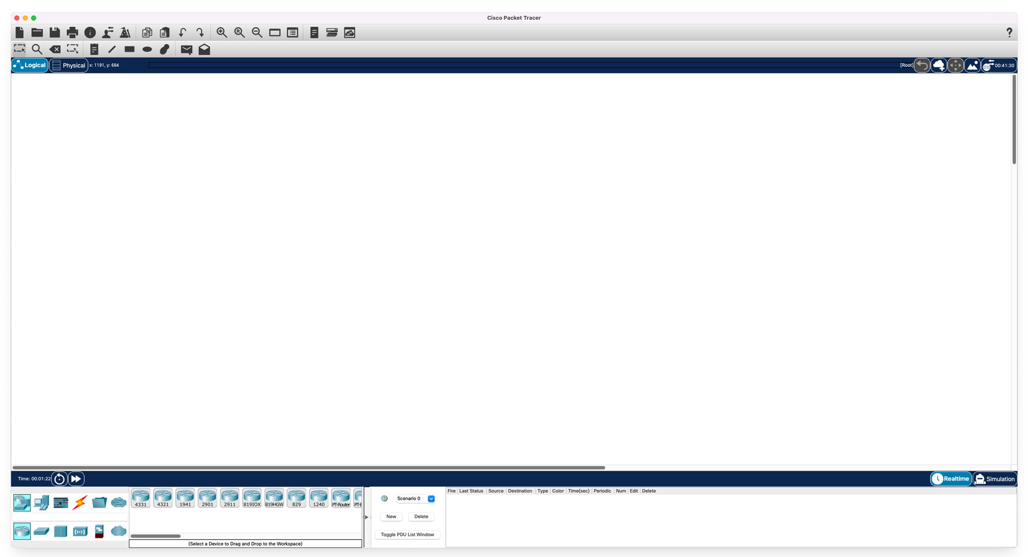
Task: Open the User Profile icon
Action: pos(108,32)
